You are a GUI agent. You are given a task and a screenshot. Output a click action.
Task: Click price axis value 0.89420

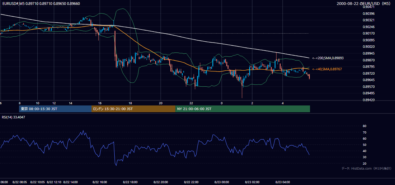[x=368, y=100]
